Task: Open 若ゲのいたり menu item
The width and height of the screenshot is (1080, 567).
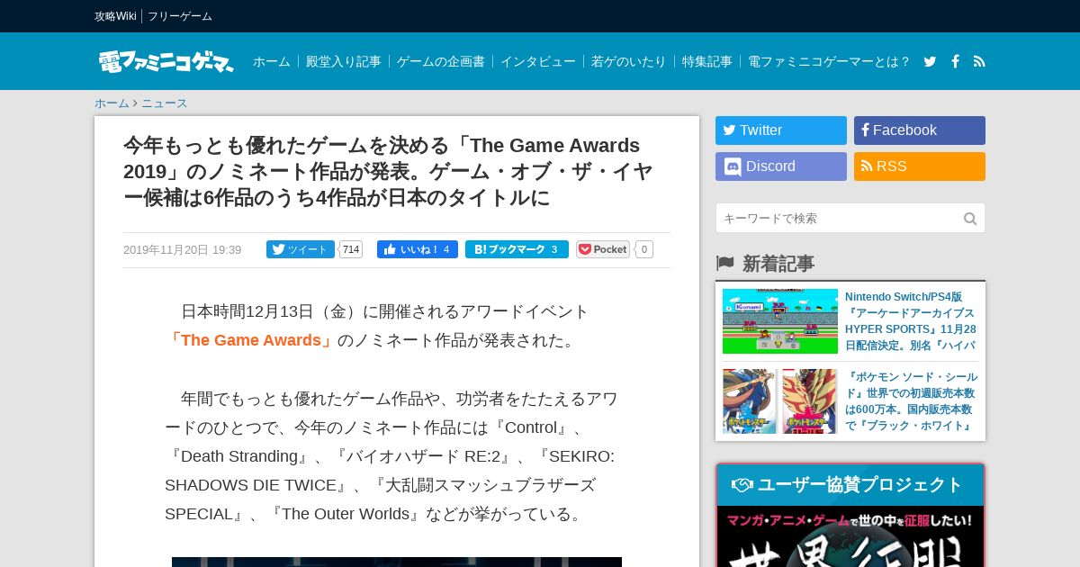Action: (x=629, y=61)
